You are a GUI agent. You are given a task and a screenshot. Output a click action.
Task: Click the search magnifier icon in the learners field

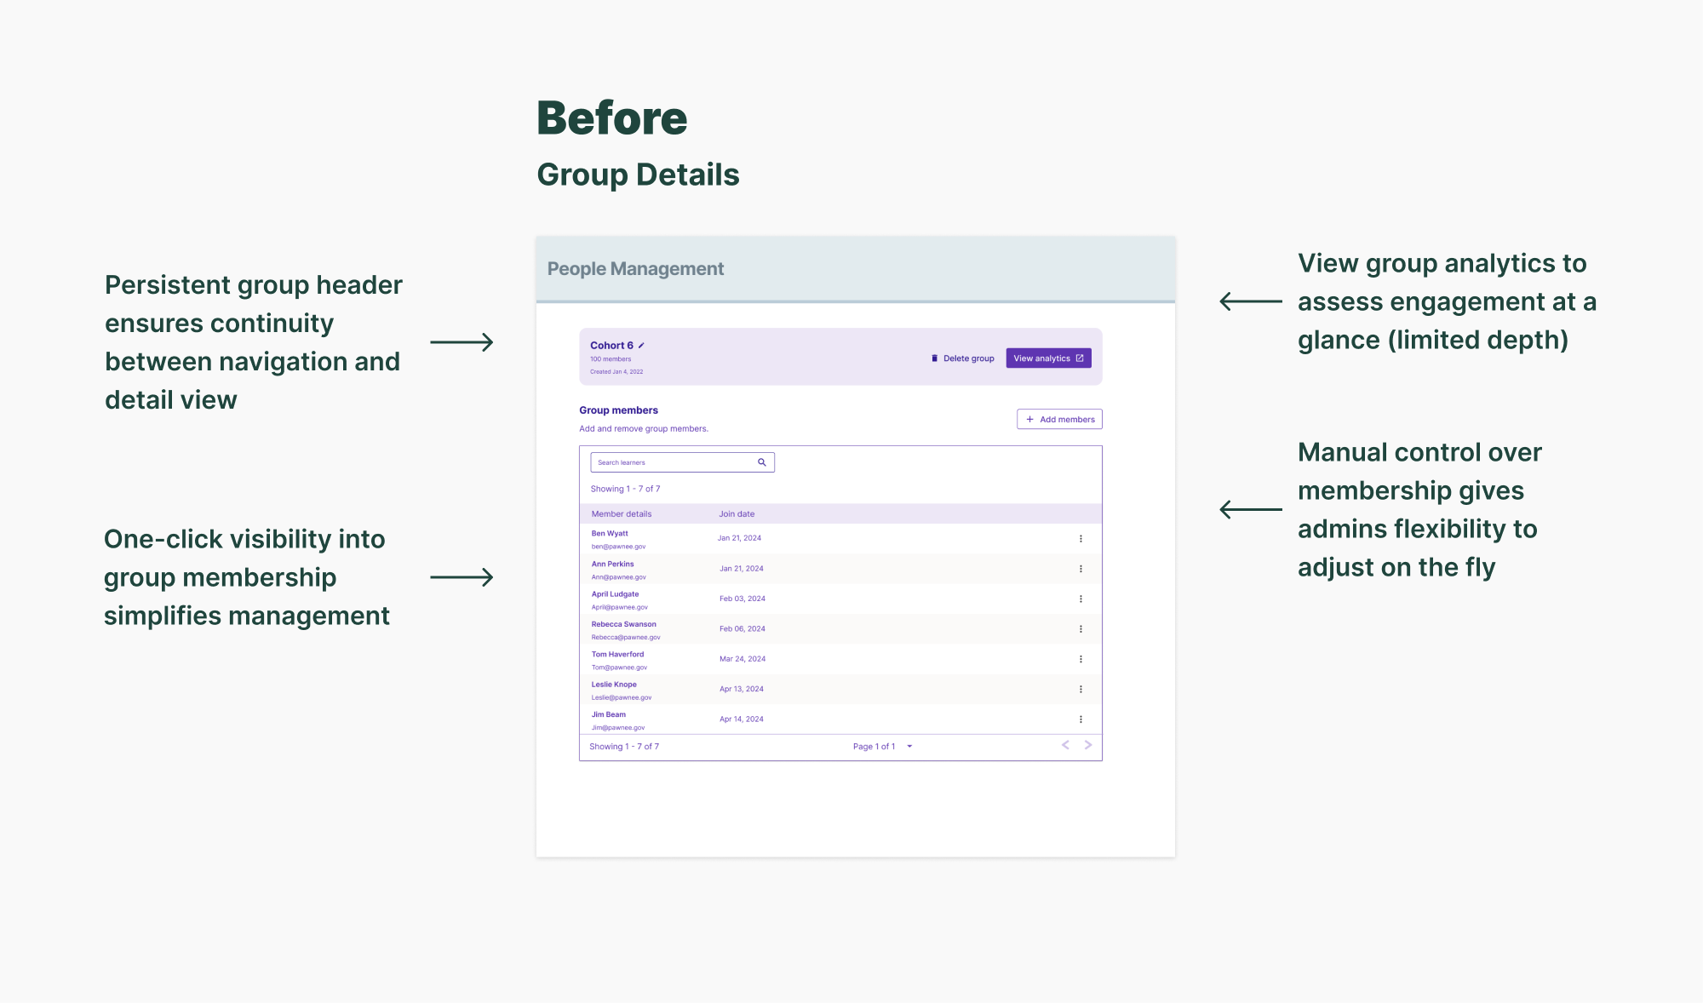tap(762, 462)
